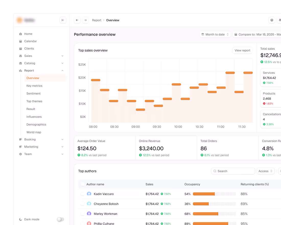Check the box for Marley Workman
Screen dimensions: 281x225
(83, 214)
